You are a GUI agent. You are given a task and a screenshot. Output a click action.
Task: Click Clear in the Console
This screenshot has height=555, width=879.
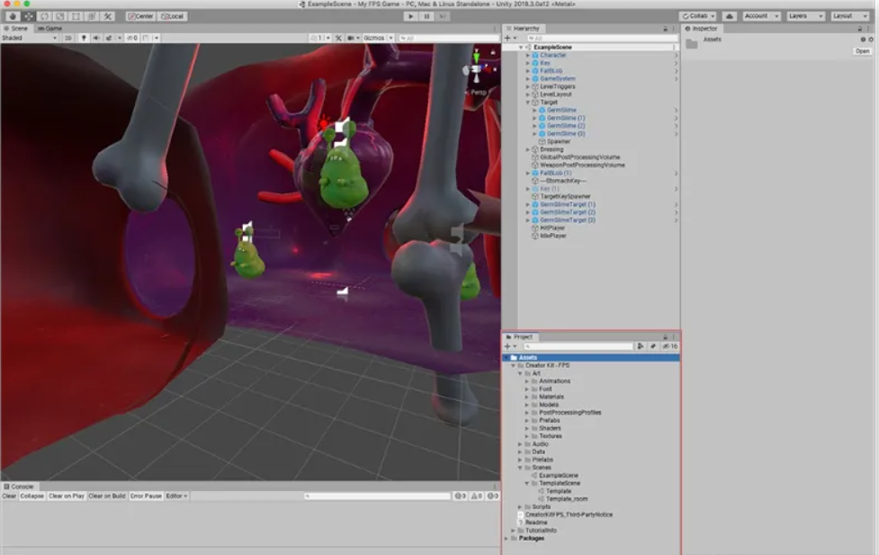click(x=9, y=496)
